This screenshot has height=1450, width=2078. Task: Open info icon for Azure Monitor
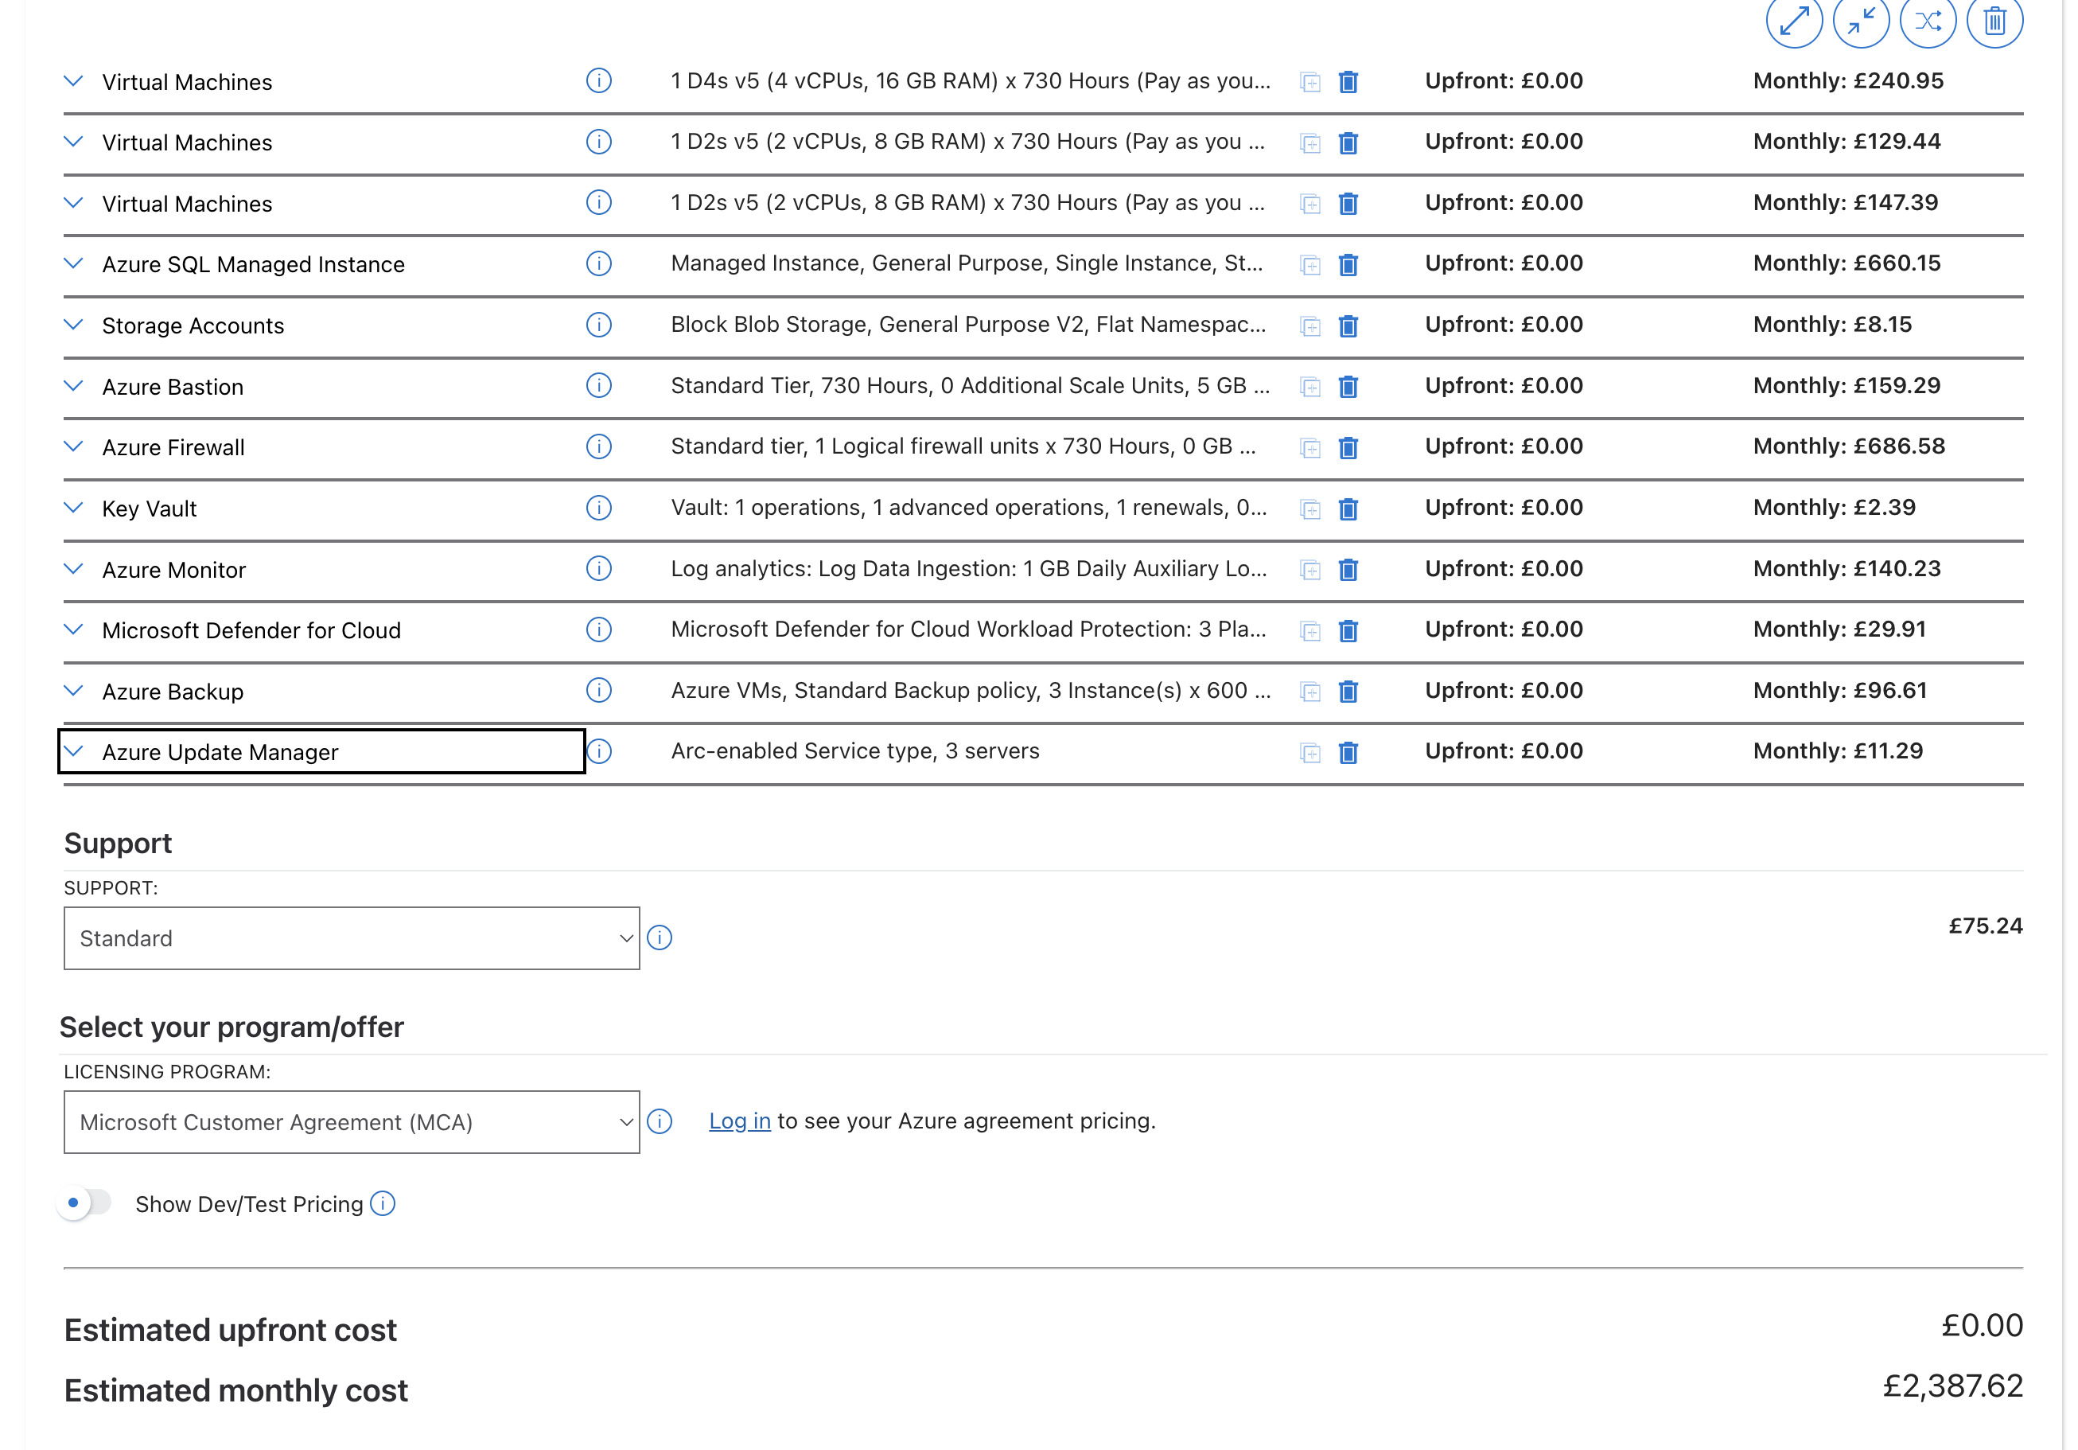pos(598,568)
